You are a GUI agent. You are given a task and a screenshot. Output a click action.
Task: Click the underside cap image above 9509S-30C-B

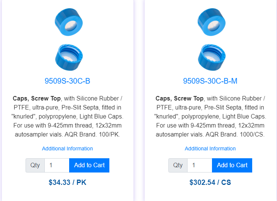click(x=67, y=57)
